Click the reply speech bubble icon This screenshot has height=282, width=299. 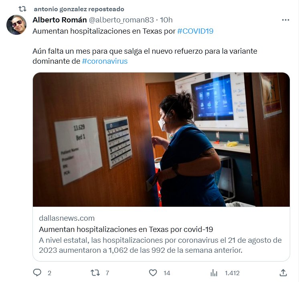(x=37, y=273)
